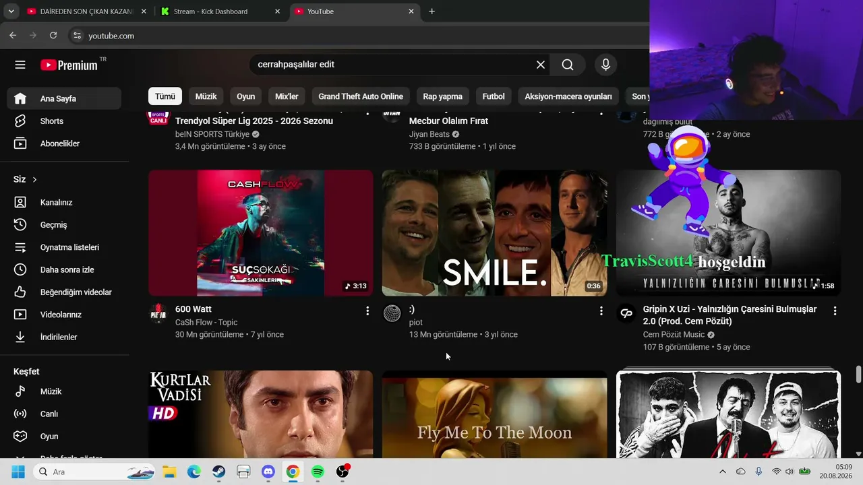Visit the CaSh Flow - Topic channel link
This screenshot has width=863, height=485.
(206, 322)
